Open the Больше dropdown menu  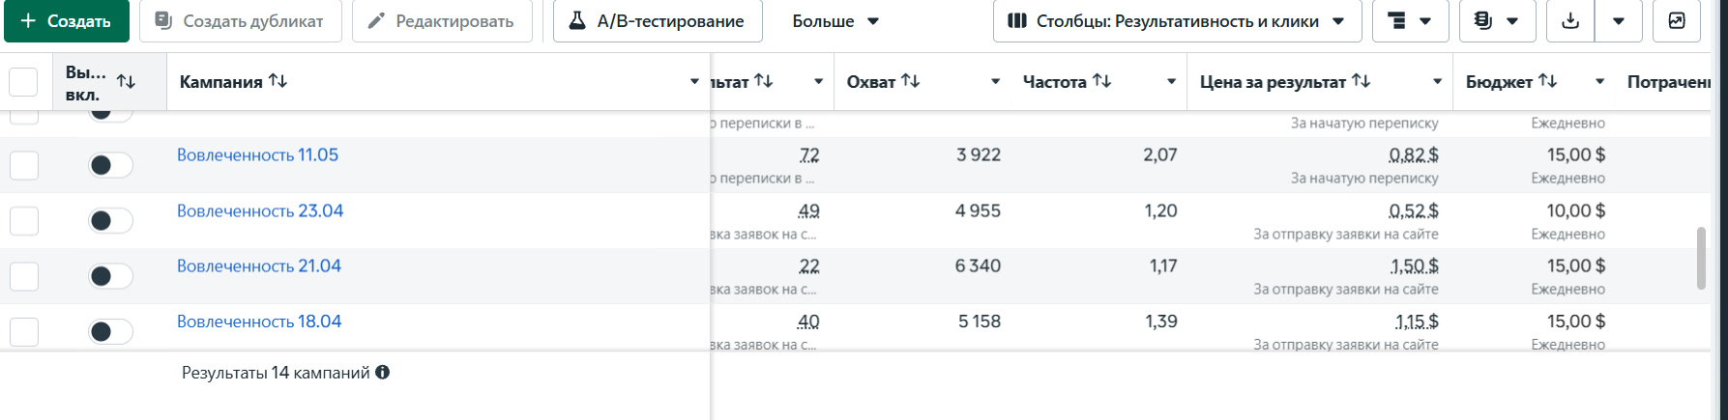point(835,21)
